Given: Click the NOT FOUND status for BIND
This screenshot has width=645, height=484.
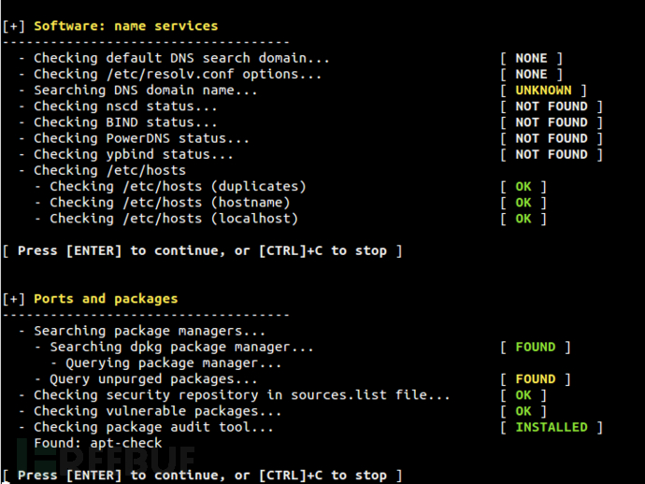Looking at the screenshot, I should coord(551,122).
